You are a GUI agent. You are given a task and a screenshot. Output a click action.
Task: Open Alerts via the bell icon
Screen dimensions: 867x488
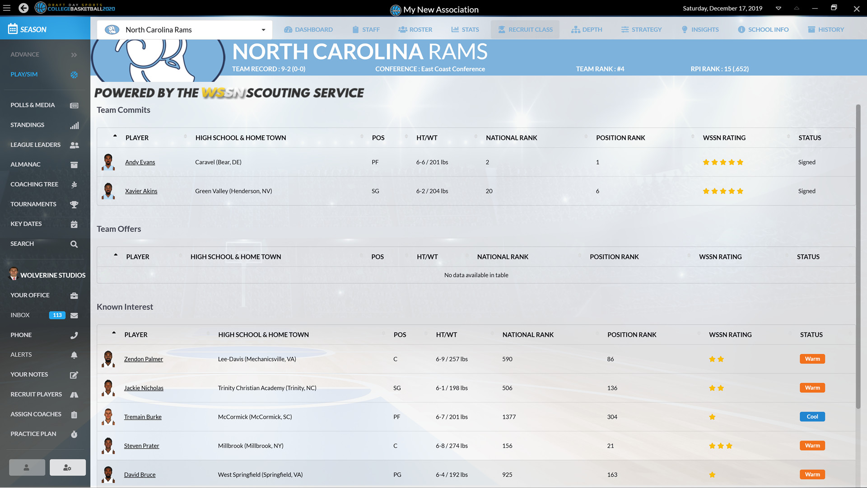coord(74,355)
